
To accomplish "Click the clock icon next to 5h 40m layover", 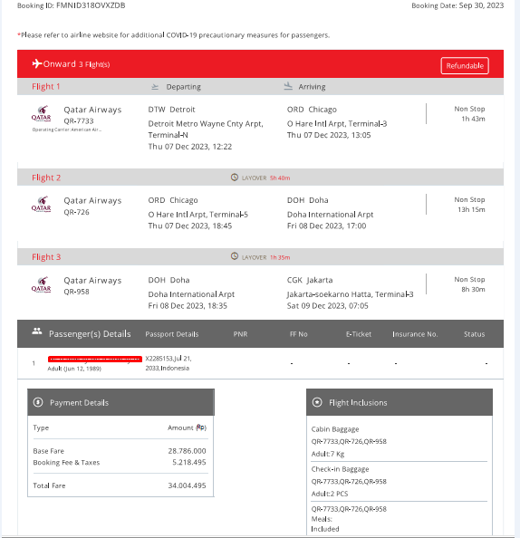I will [235, 178].
